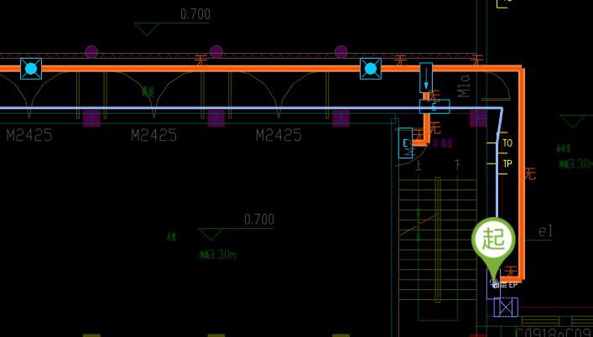Select the zigzag stair break line
The height and width of the screenshot is (337, 593).
point(419,226)
